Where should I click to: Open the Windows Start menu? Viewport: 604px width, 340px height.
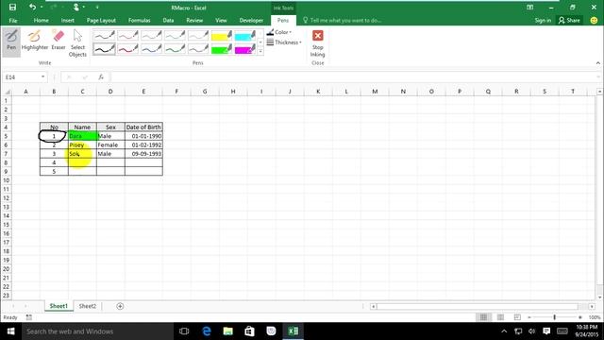click(x=10, y=331)
